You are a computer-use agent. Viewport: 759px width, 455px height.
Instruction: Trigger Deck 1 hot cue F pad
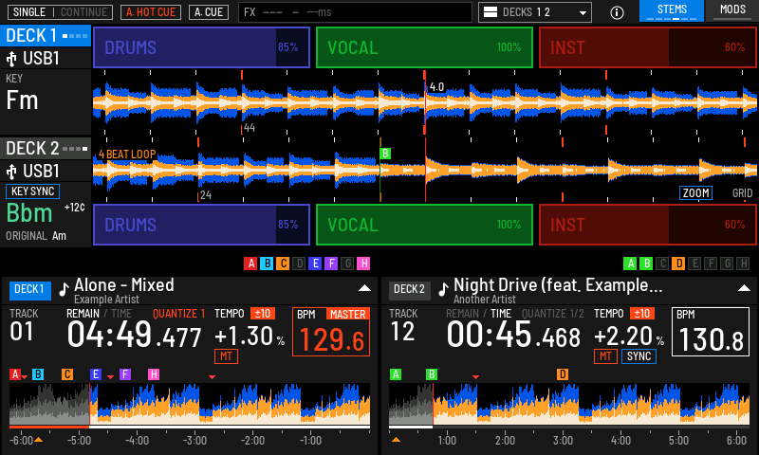point(331,264)
